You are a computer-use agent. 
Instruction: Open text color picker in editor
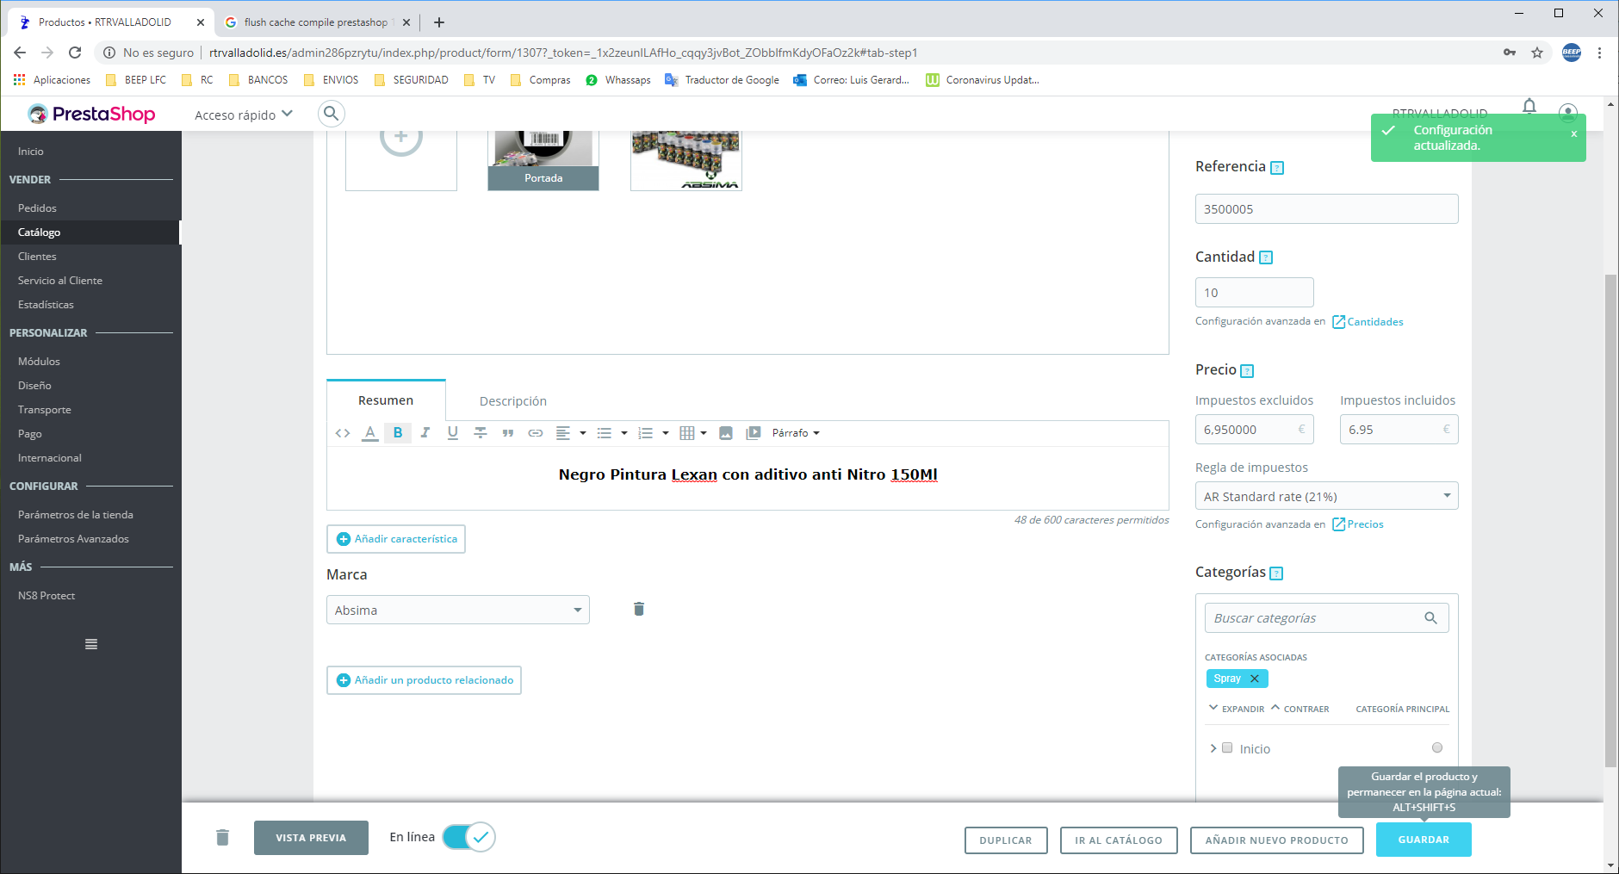tap(370, 433)
